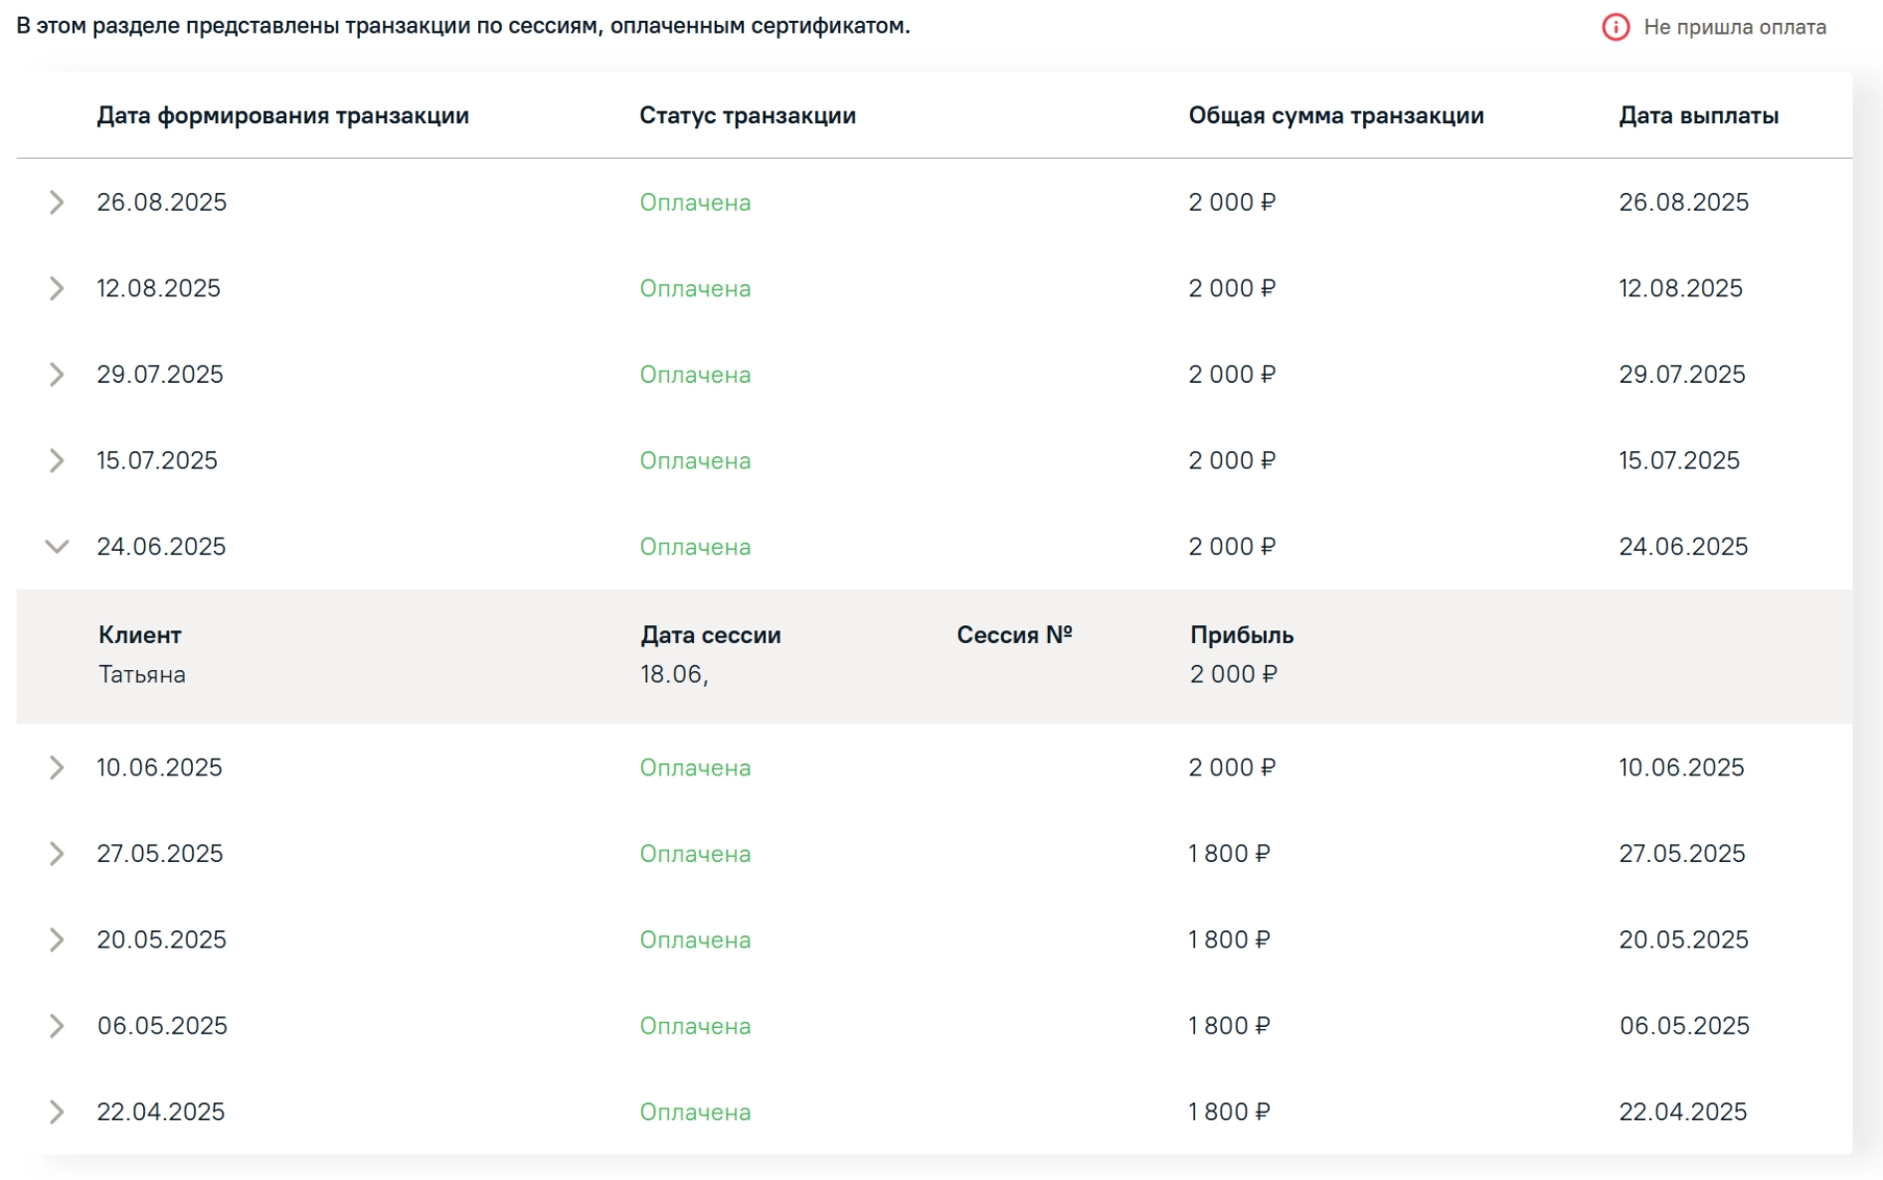Expand the 26.08.2025 transaction row
The height and width of the screenshot is (1180, 1883).
coord(57,203)
